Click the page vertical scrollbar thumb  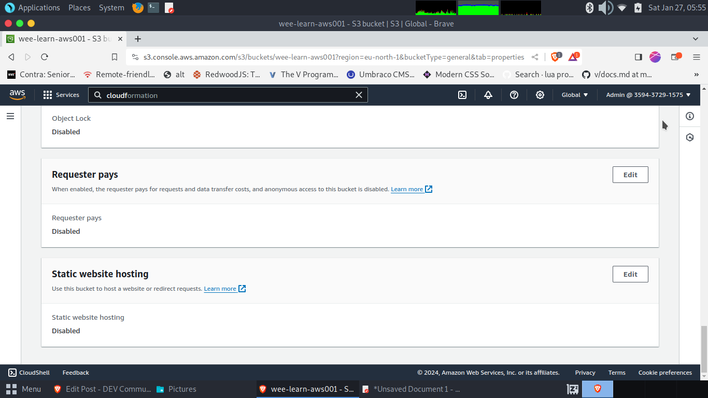[x=703, y=349]
